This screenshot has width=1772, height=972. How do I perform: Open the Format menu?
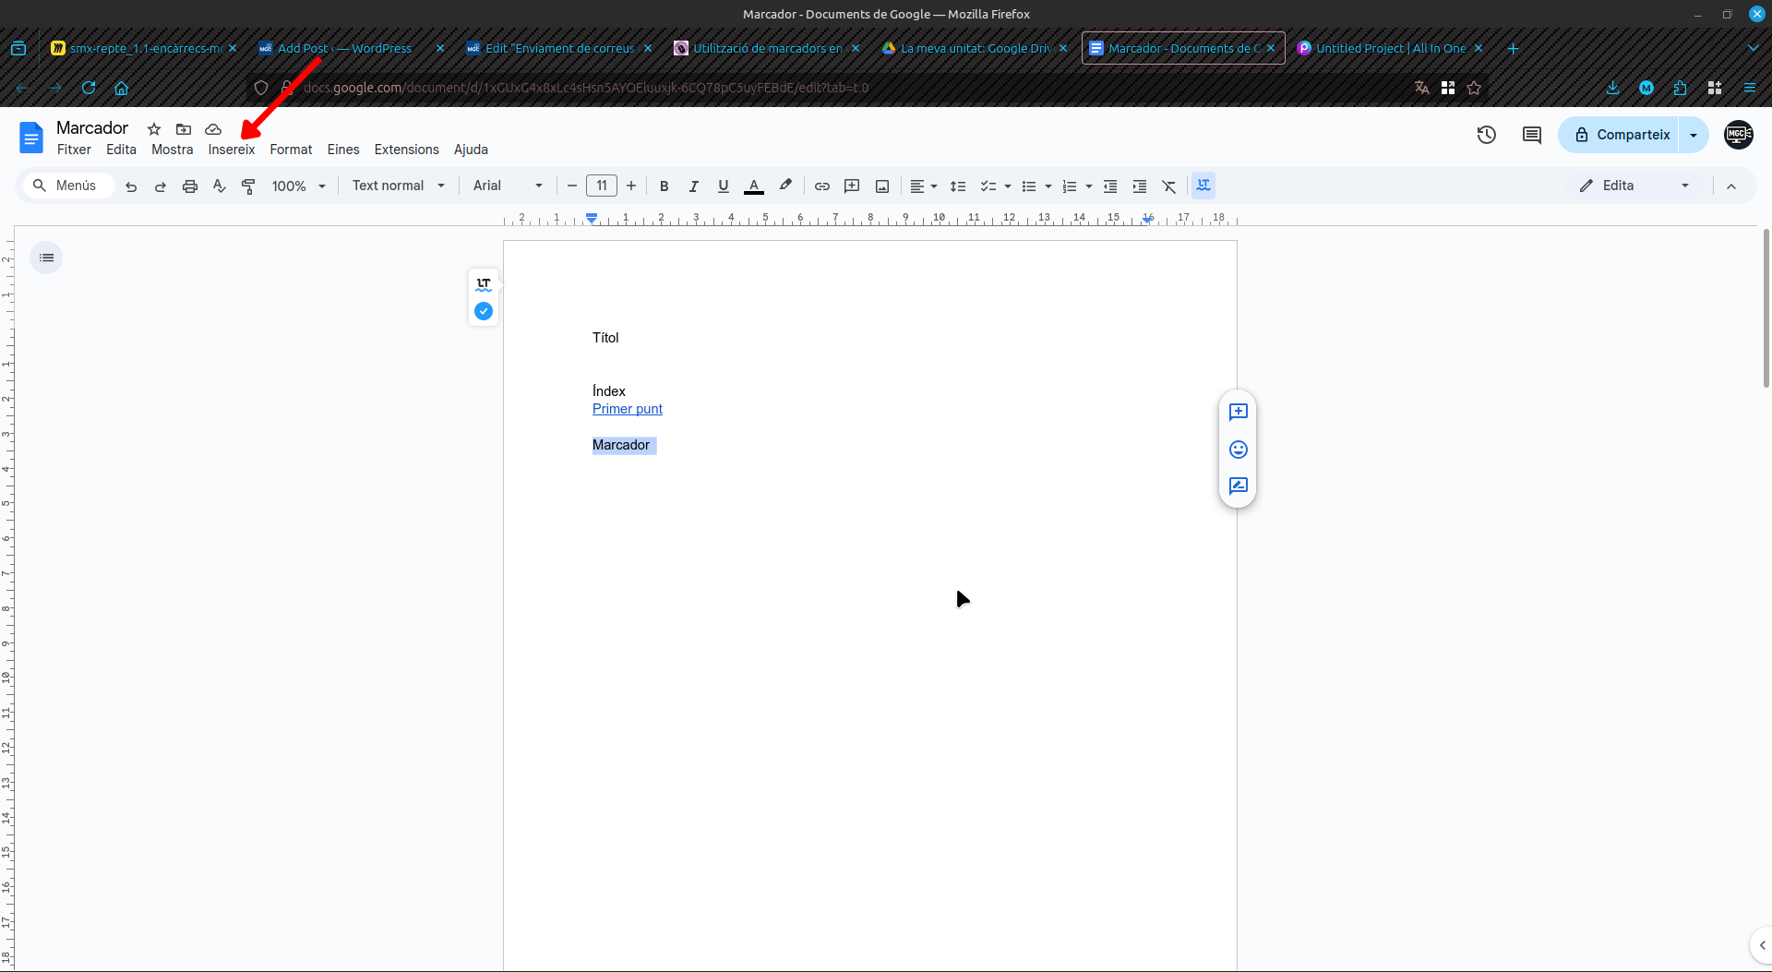291,150
